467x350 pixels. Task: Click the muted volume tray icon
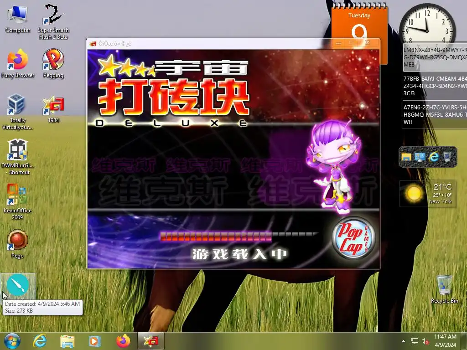tap(425, 341)
